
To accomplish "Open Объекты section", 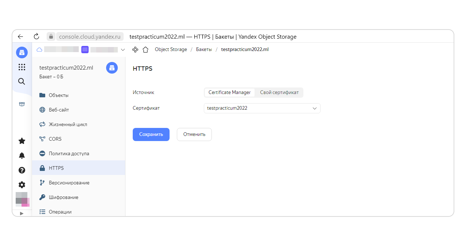I will coord(78,95).
